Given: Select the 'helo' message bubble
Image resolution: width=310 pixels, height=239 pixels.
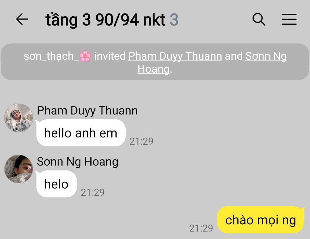Looking at the screenshot, I should [57, 184].
